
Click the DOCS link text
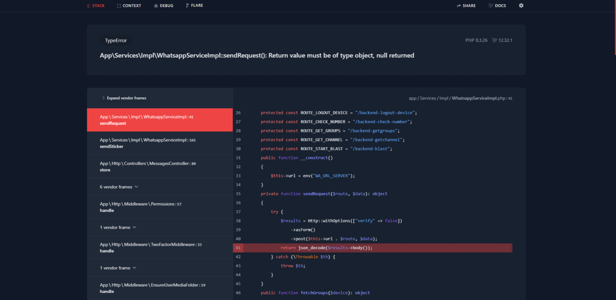pos(500,6)
